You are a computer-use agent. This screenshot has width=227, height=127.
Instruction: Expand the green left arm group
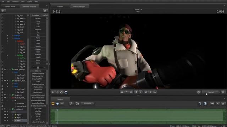[x=7, y=55]
